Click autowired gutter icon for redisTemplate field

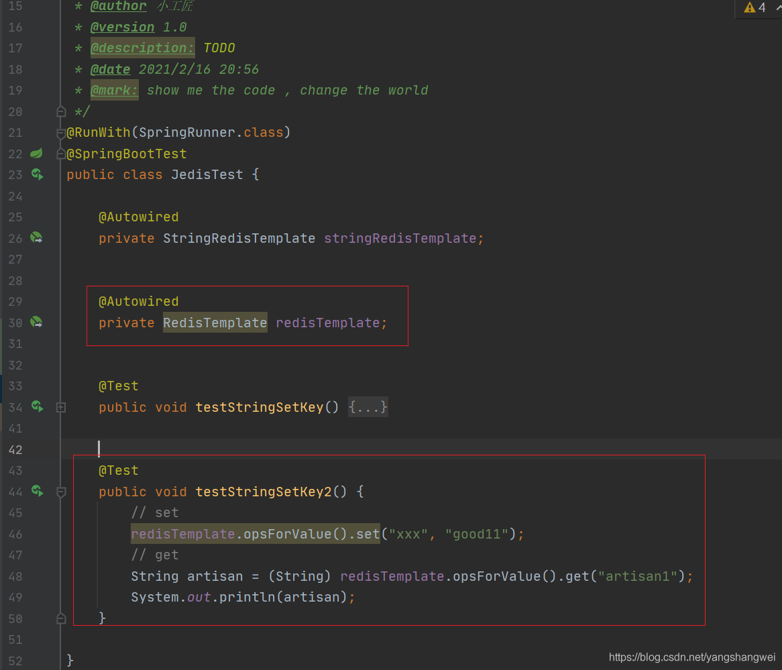tap(37, 323)
